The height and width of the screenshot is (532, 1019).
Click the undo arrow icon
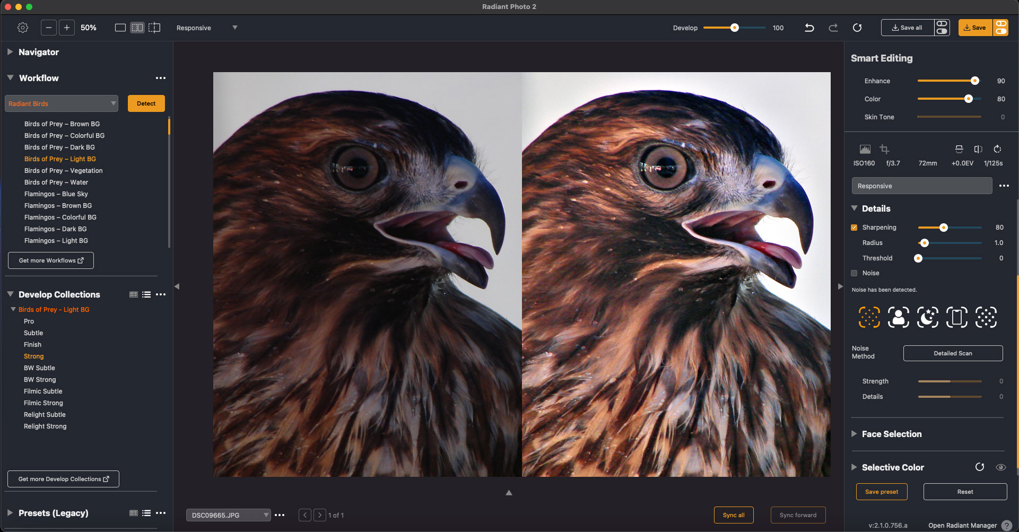click(x=809, y=28)
